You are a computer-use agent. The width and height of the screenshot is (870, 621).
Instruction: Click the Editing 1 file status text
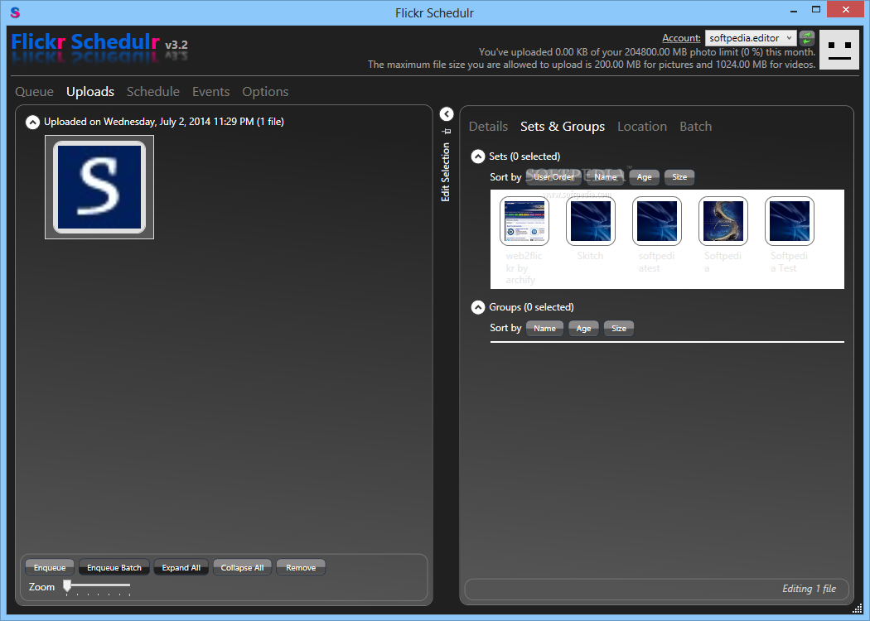coord(809,589)
